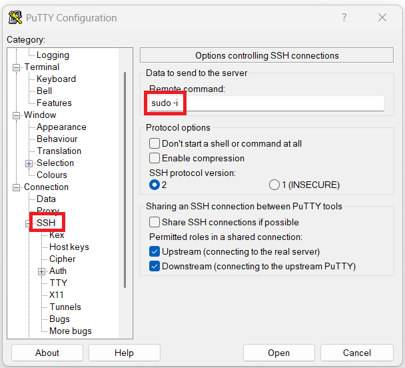Check Share SSH connections if possible
The image size is (405, 368).
pos(155,222)
